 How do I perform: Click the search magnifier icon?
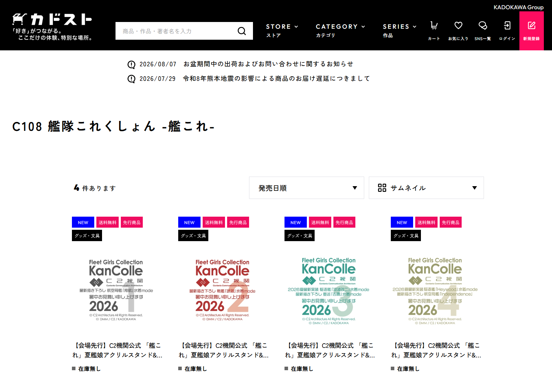pos(242,31)
